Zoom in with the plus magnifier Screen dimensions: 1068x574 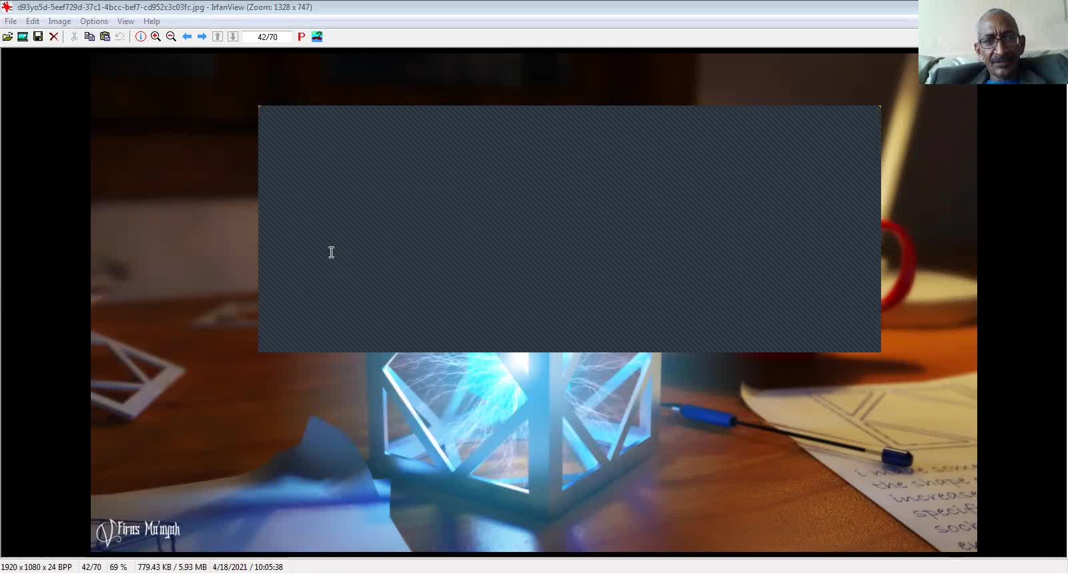[156, 37]
